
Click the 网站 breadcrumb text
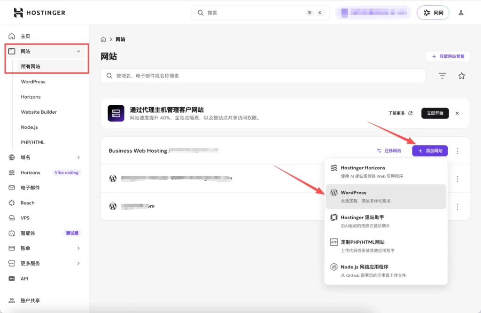[120, 39]
